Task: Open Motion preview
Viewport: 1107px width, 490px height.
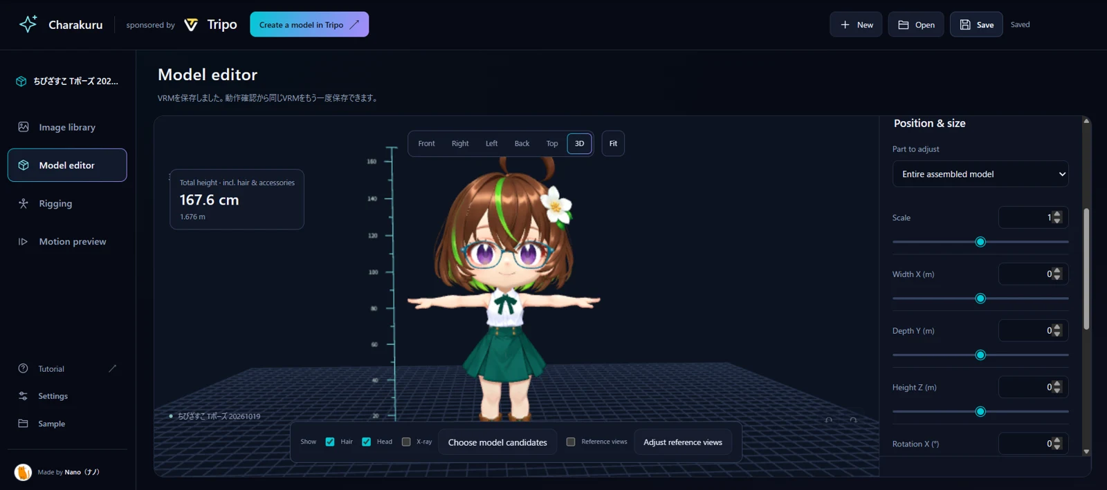Action: (67, 241)
